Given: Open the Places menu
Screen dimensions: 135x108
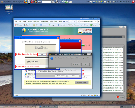Looking at the screenshot, I should pos(15,2).
